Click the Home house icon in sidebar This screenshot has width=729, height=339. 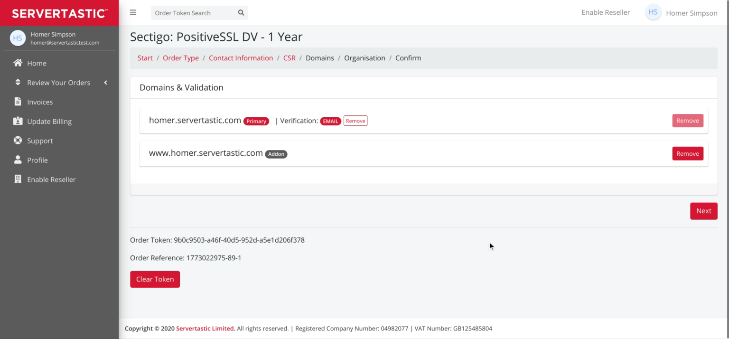point(18,63)
